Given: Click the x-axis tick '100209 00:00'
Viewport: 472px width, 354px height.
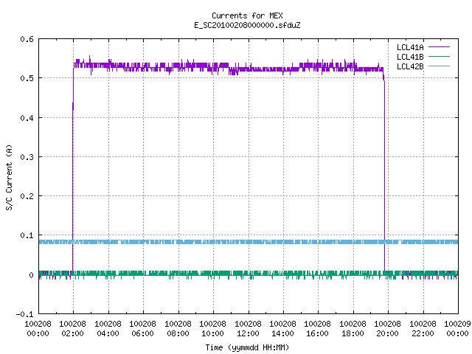Looking at the screenshot, I should point(457,328).
